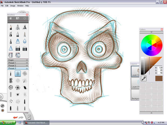Select the paint bucket Flood Fill tool
The width and height of the screenshot is (167, 125).
point(11,55)
